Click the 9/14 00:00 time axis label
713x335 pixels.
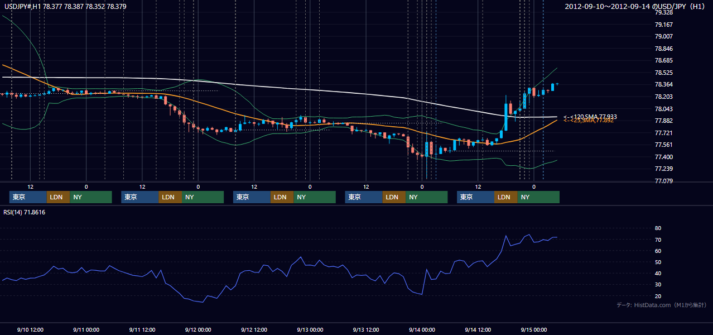[422, 329]
